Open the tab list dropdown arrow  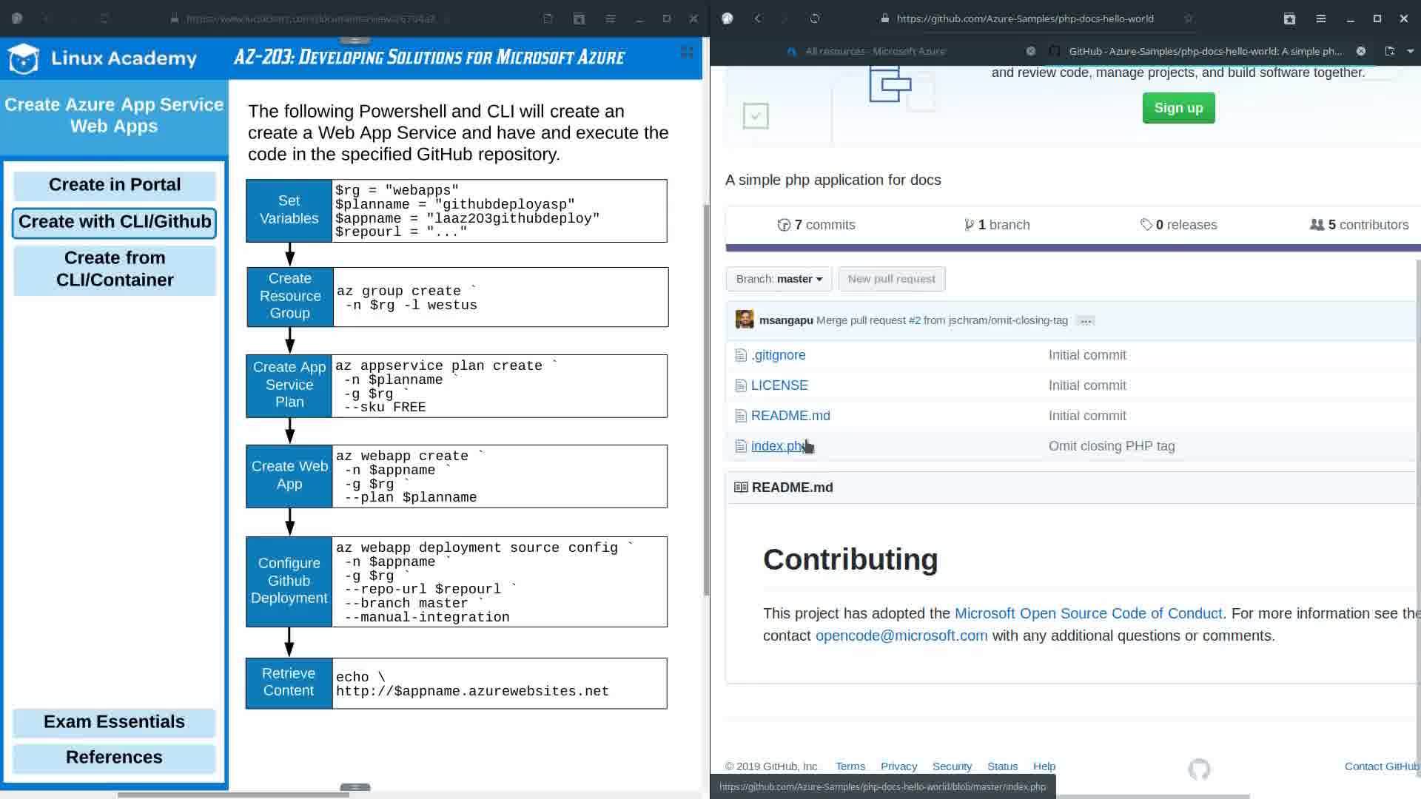[1410, 51]
